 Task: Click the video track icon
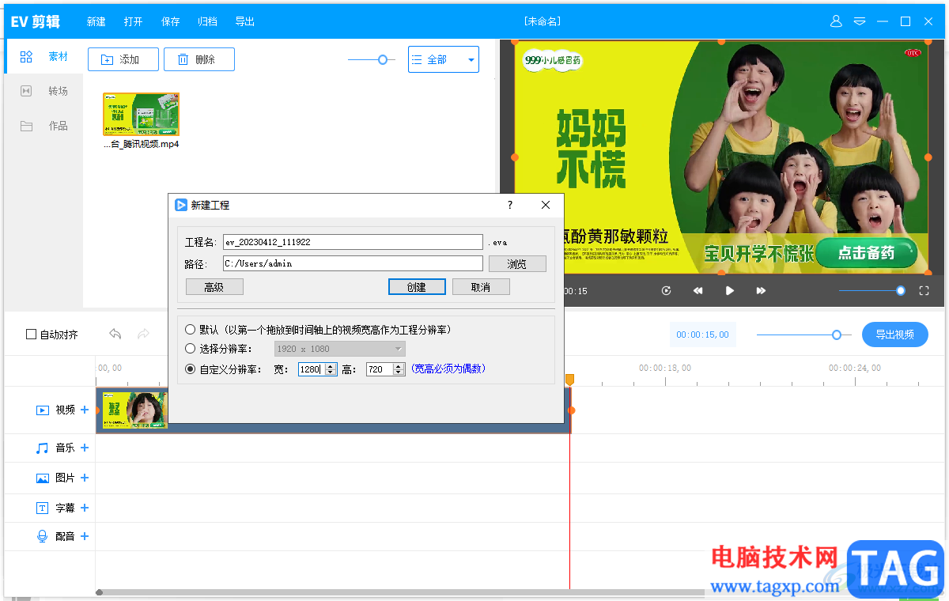tap(43, 410)
